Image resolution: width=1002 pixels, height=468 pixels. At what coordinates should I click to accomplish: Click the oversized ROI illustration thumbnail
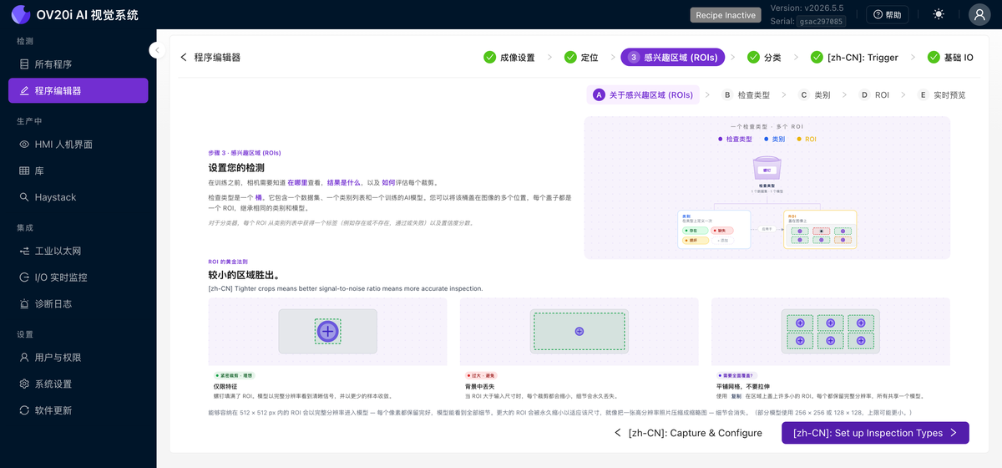click(x=579, y=331)
